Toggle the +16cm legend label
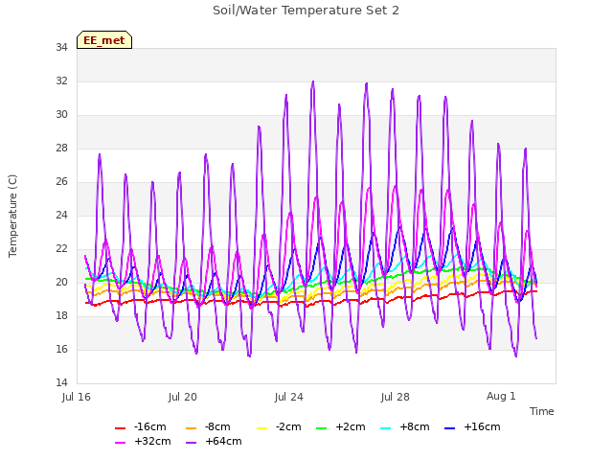This screenshot has height=460, width=613. tap(482, 426)
